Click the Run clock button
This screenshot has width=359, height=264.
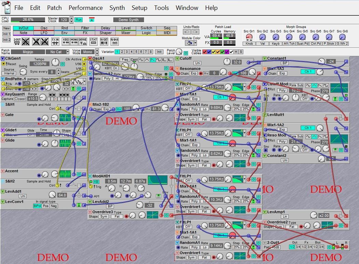click(x=78, y=20)
